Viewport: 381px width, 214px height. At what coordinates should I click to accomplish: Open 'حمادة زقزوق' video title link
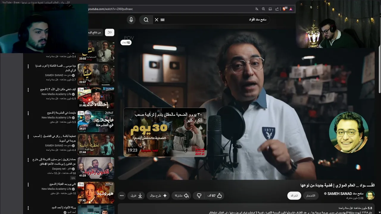(54, 162)
